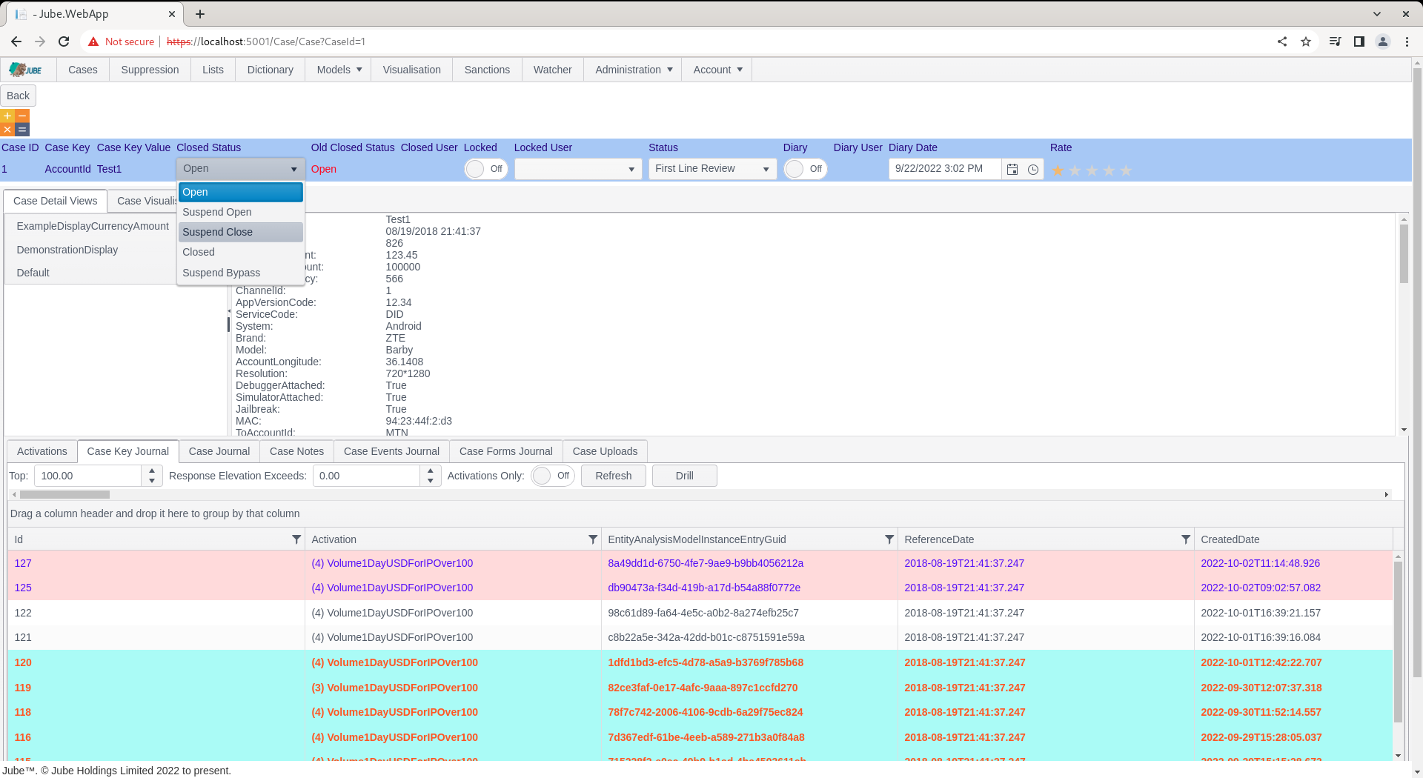The width and height of the screenshot is (1423, 778).
Task: Switch to the Case Uploads tab
Action: coord(605,451)
